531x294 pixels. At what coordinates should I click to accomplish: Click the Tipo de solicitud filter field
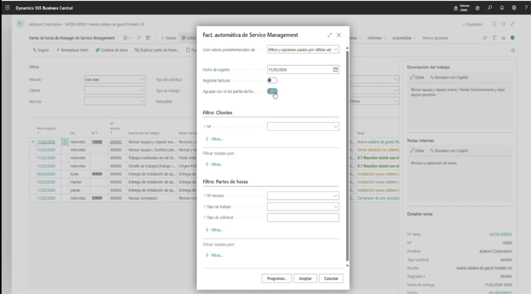303,217
